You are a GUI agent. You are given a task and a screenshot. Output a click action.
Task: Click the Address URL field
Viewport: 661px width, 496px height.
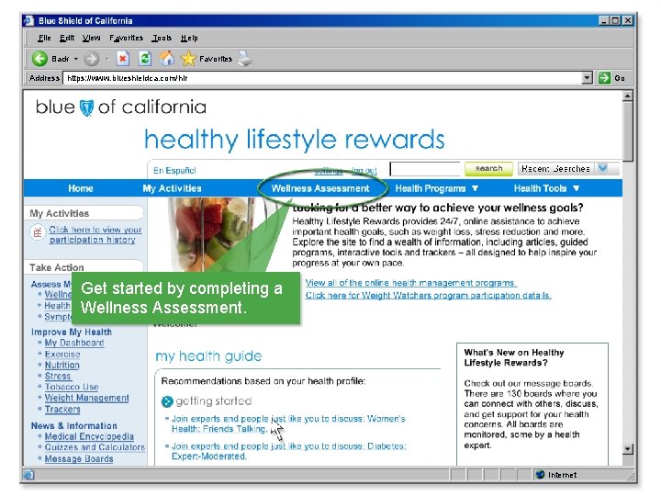(322, 78)
